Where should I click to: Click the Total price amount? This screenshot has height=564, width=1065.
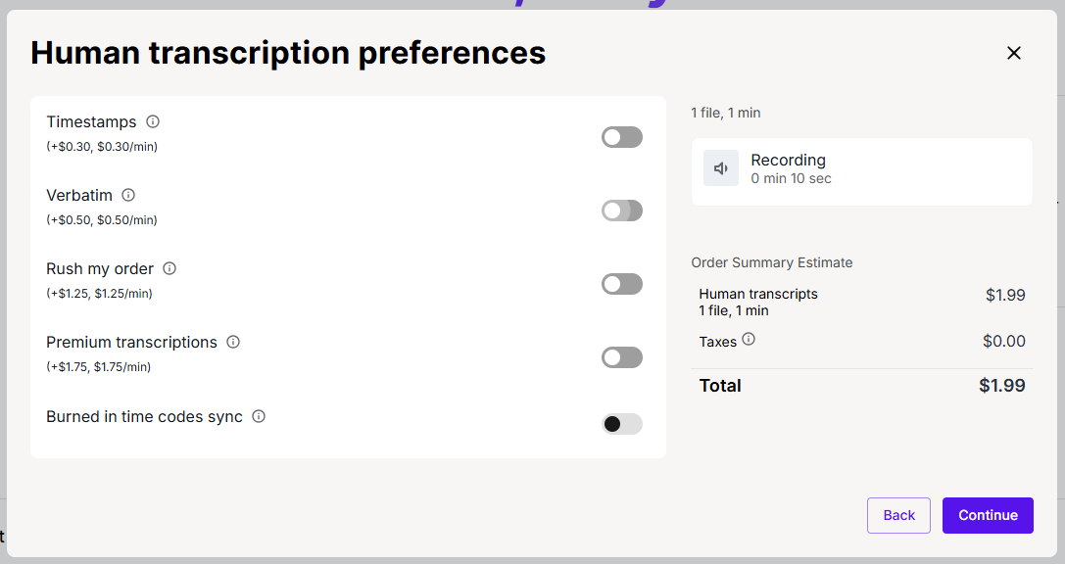click(1001, 386)
